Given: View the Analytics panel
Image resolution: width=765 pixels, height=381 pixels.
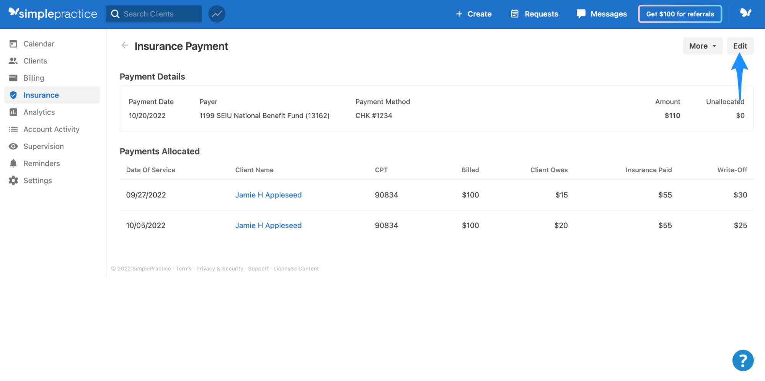Looking at the screenshot, I should [39, 112].
